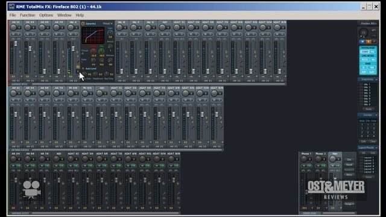Toggle Show Trim option

[372, 68]
